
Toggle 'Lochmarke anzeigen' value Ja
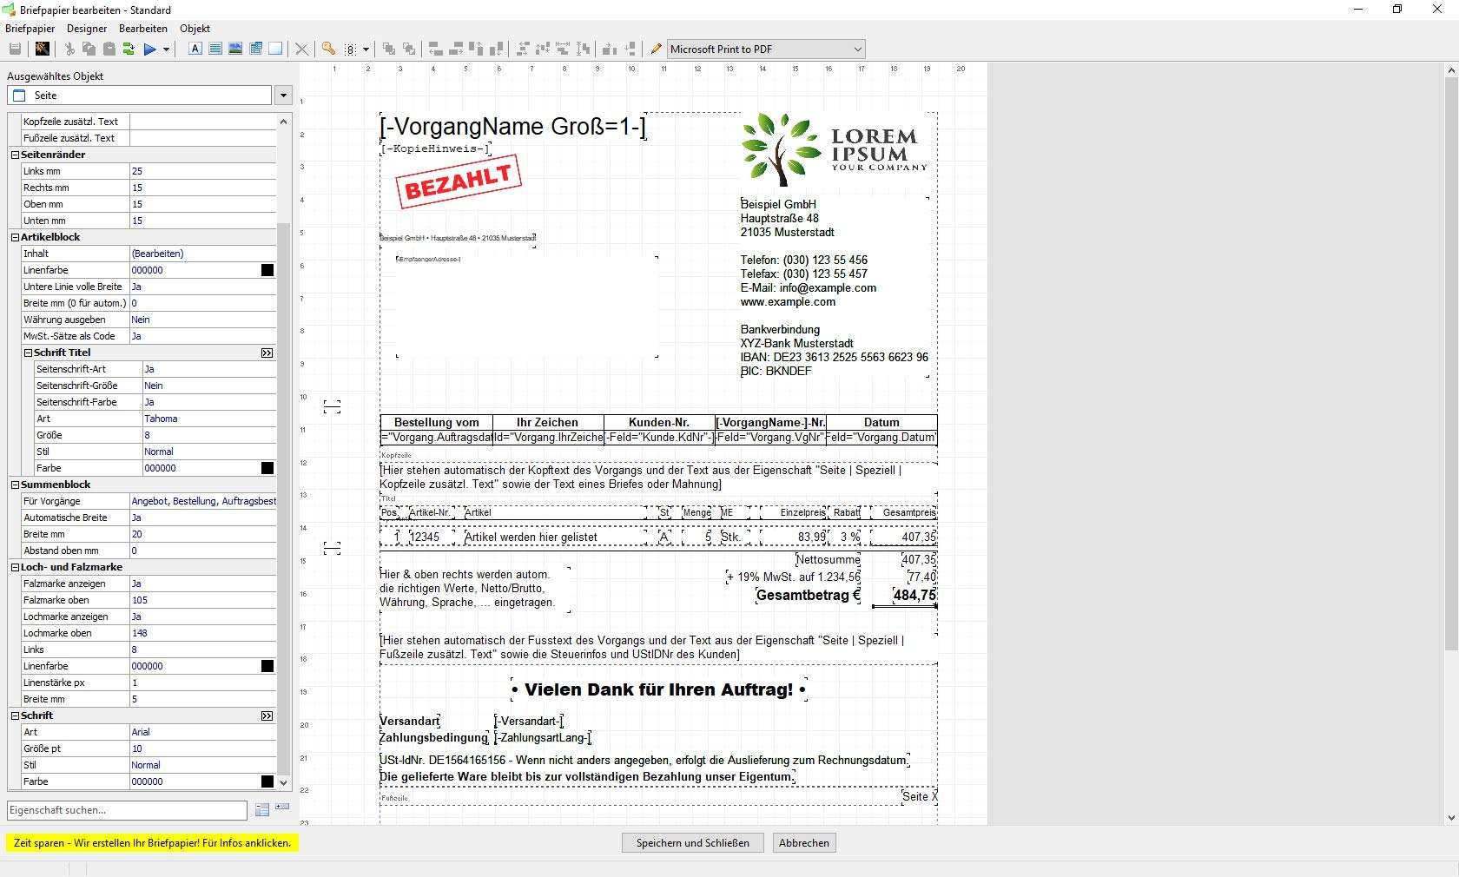click(x=202, y=617)
